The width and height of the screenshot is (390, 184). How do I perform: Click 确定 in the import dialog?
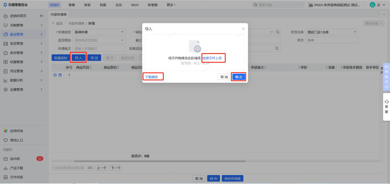239,77
